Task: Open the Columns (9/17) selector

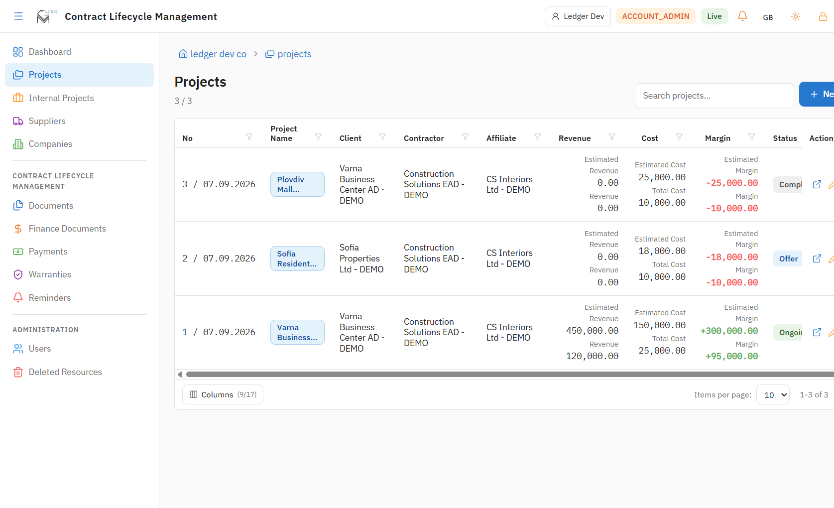Action: click(x=223, y=394)
